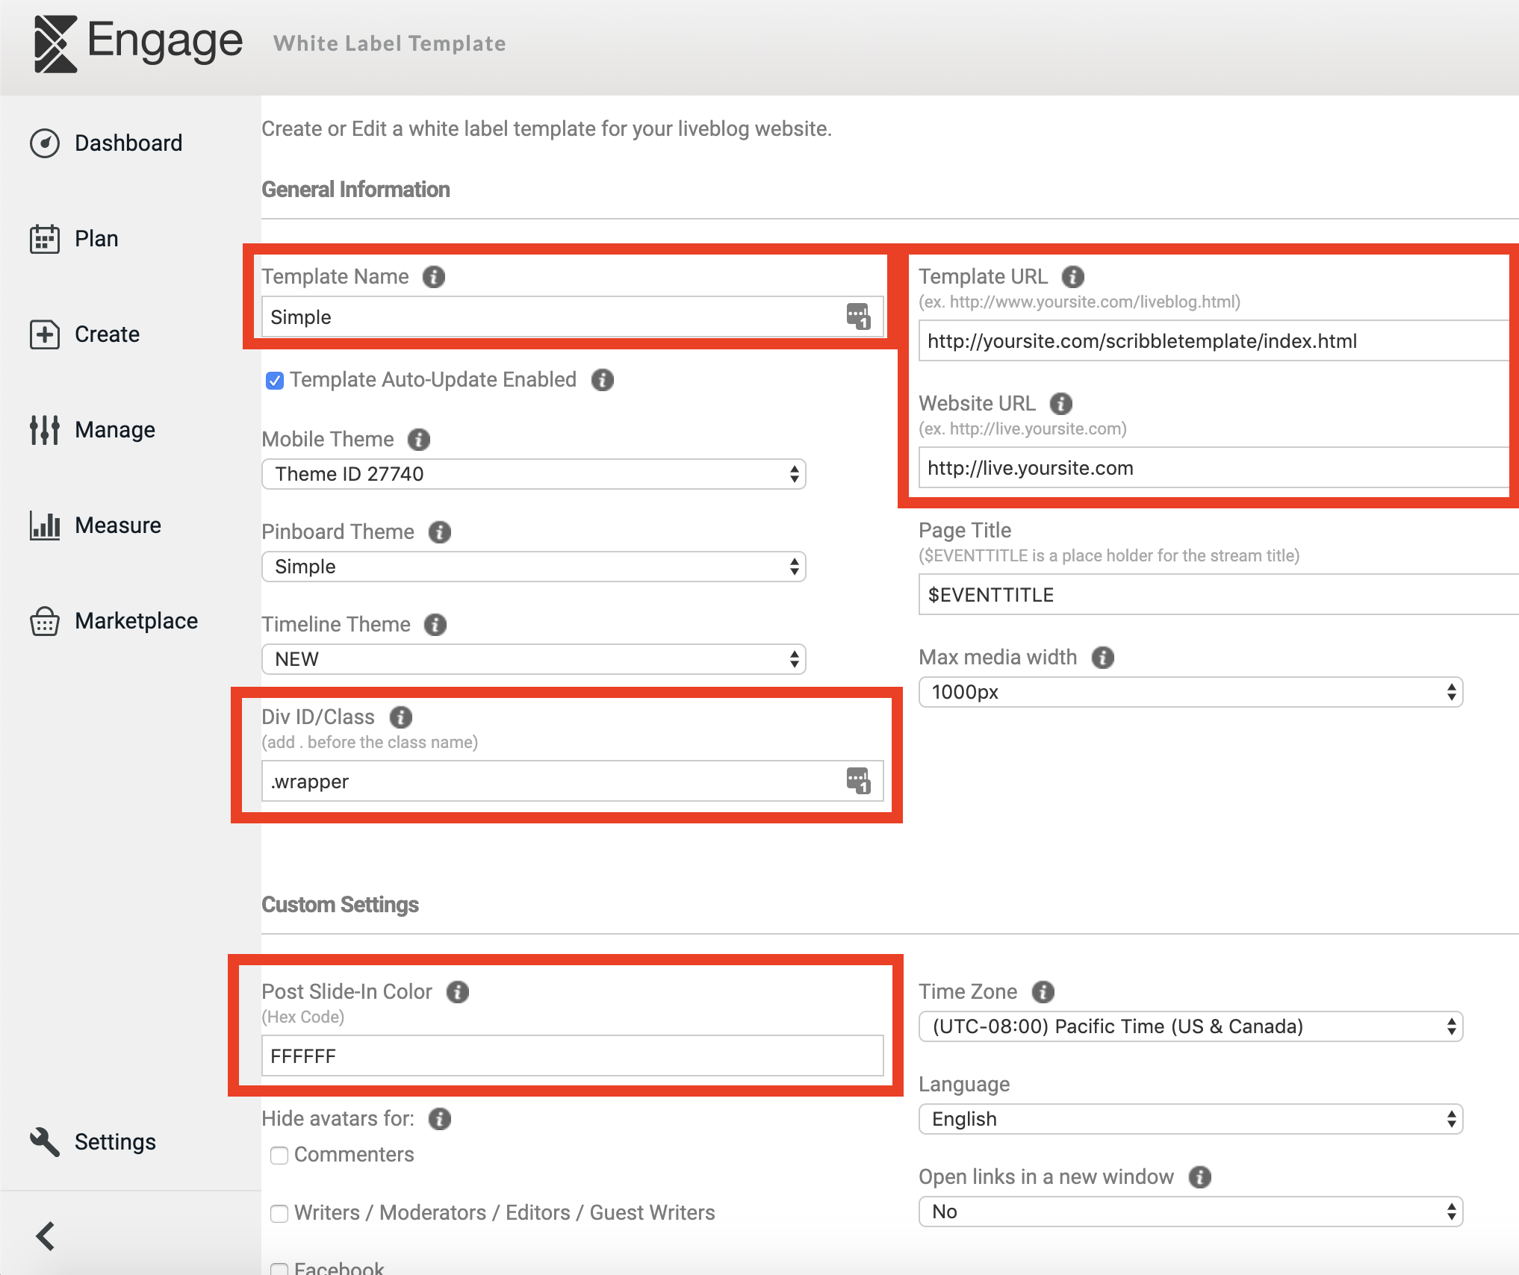Click autofill icon inside Div ID/Class field

click(859, 781)
